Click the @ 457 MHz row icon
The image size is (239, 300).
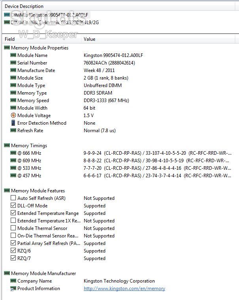tap(13, 175)
